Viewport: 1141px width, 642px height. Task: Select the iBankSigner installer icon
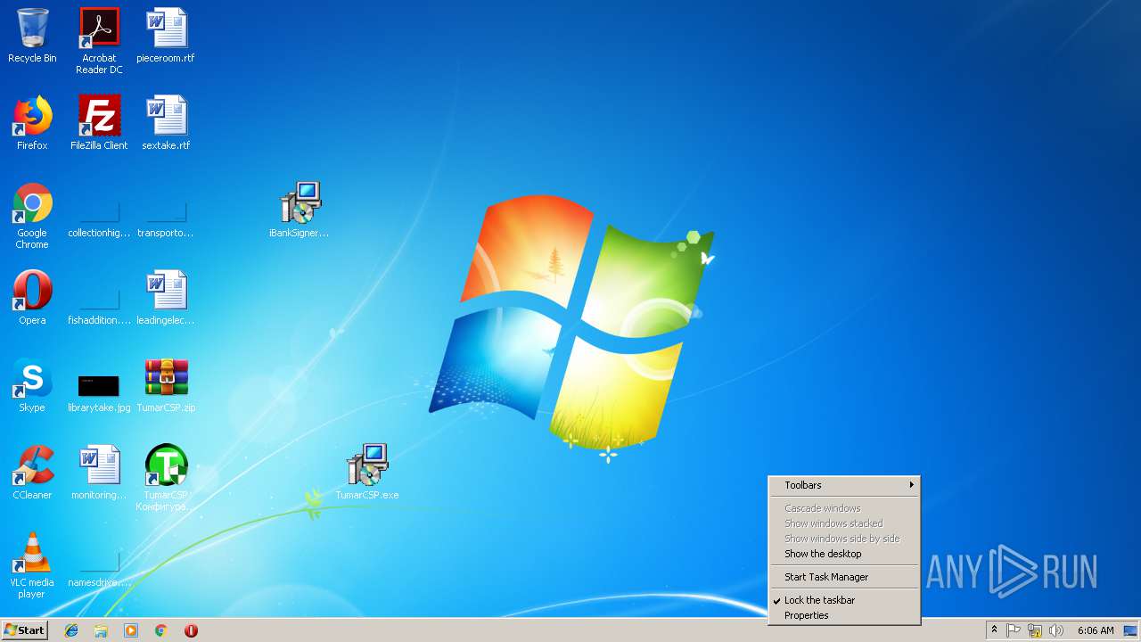tap(300, 210)
